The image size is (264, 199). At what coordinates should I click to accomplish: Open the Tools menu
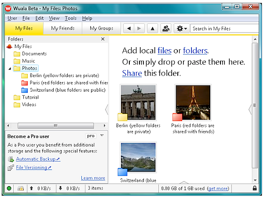[x=70, y=18]
